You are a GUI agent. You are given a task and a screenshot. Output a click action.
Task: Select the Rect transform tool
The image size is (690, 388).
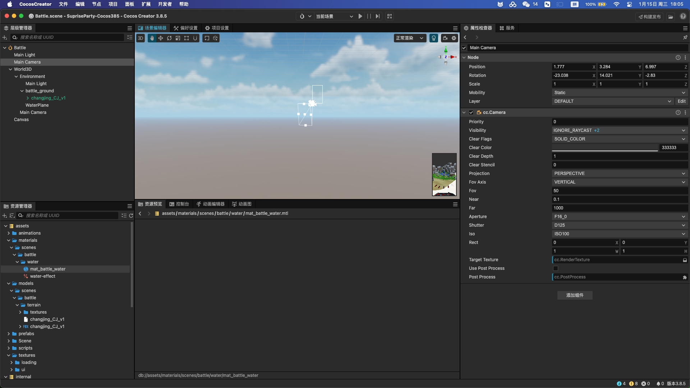(187, 38)
